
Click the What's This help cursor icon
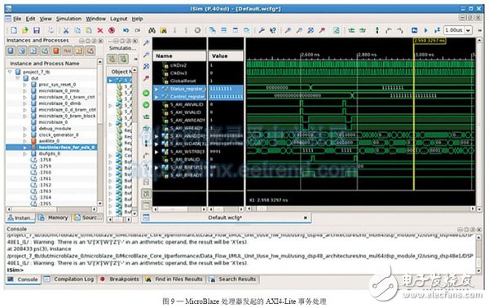point(273,30)
